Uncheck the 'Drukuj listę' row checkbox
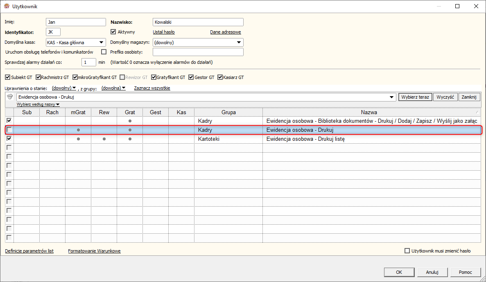 pos(9,138)
